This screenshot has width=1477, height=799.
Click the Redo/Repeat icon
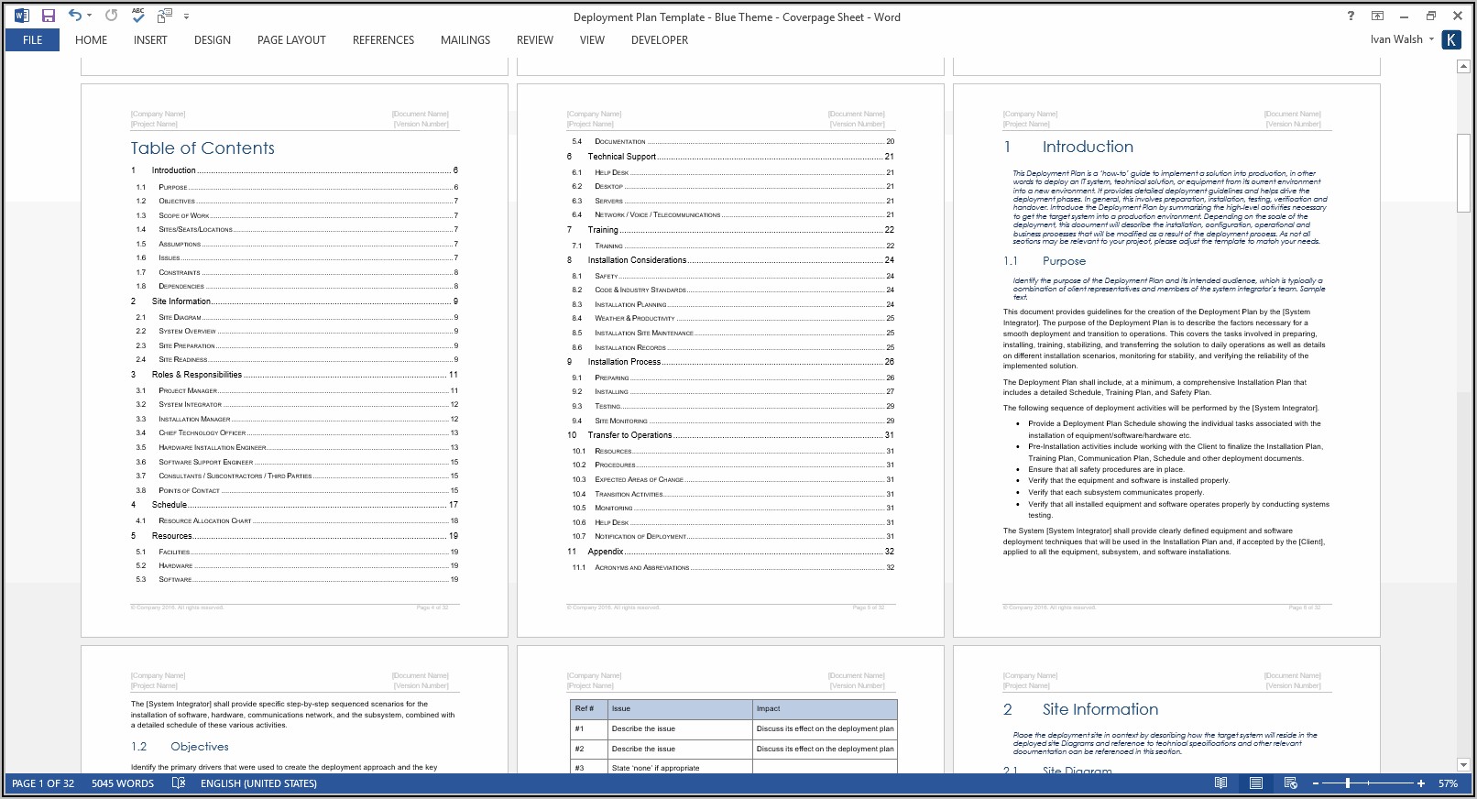[111, 16]
